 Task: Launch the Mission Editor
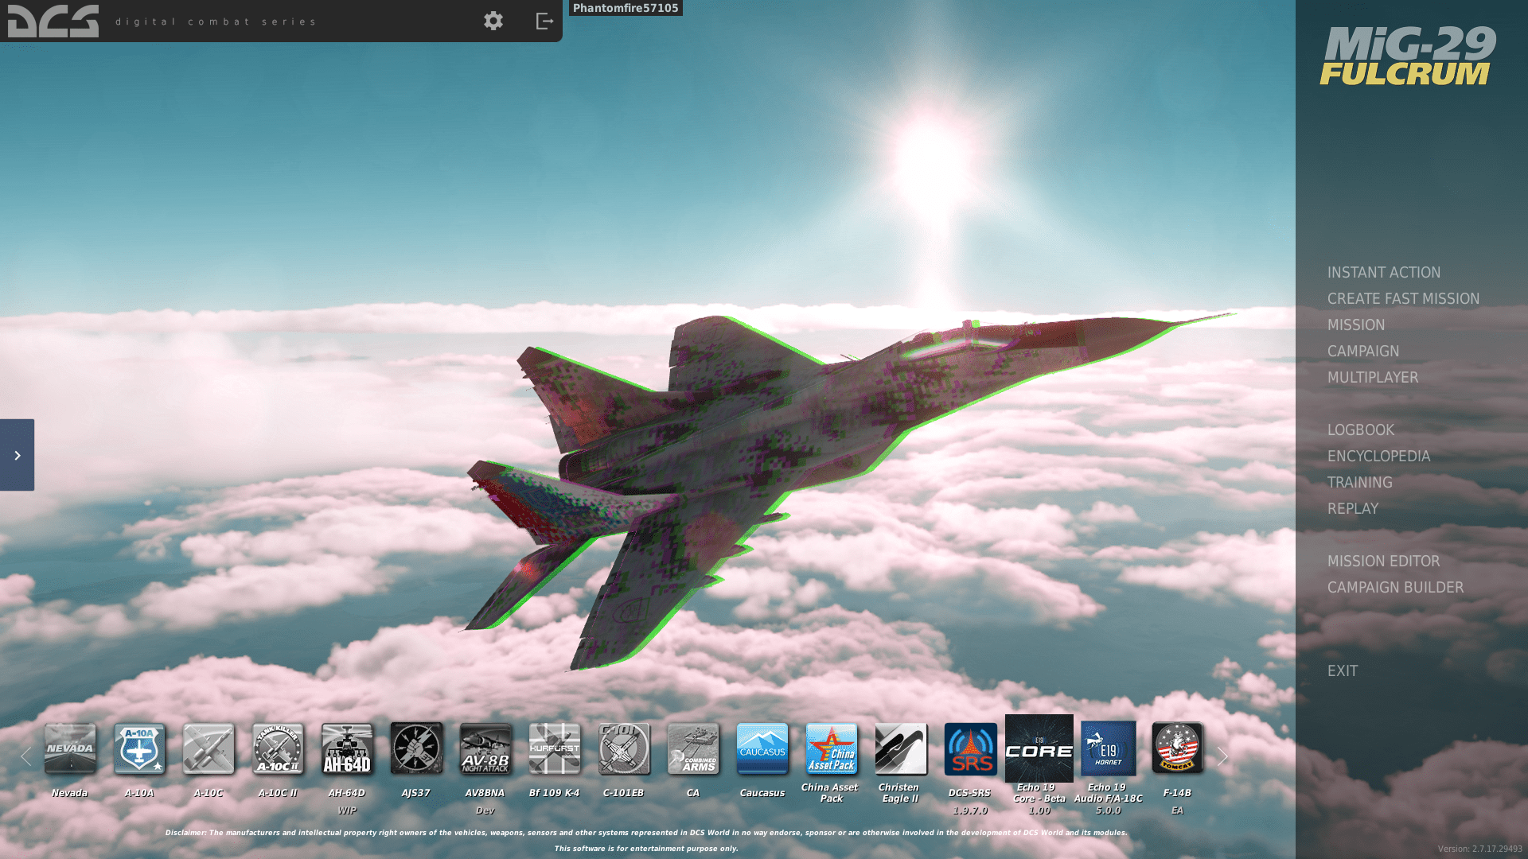[x=1383, y=561]
